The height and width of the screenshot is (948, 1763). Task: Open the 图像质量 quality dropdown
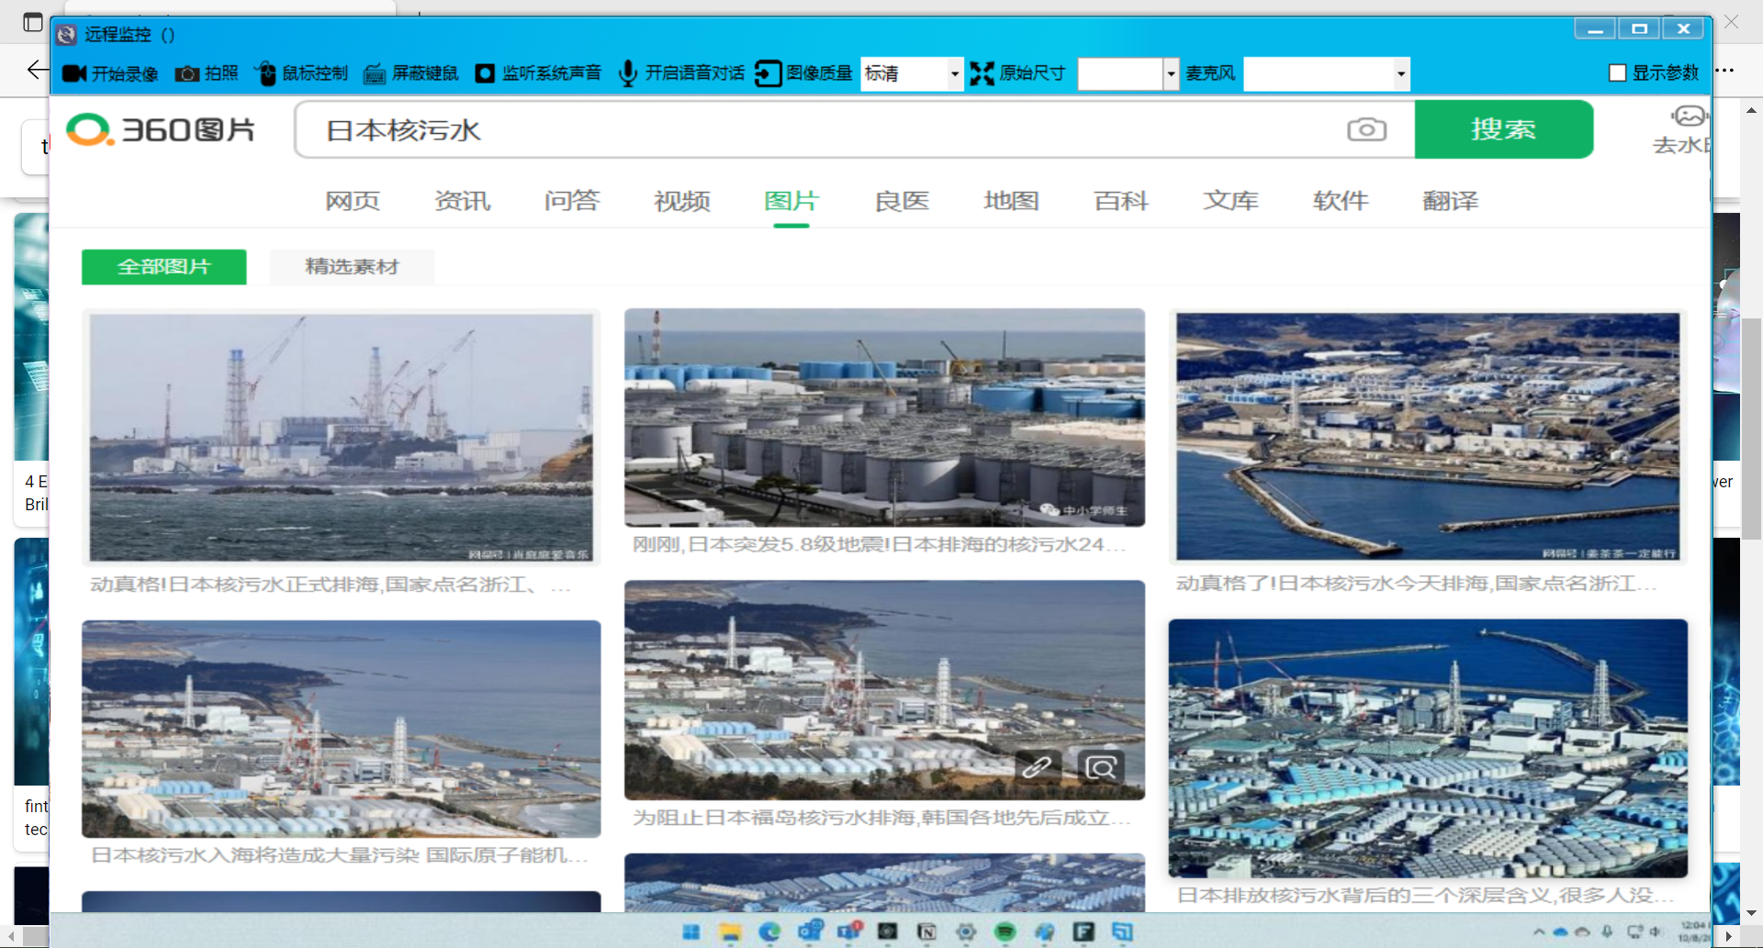point(954,73)
